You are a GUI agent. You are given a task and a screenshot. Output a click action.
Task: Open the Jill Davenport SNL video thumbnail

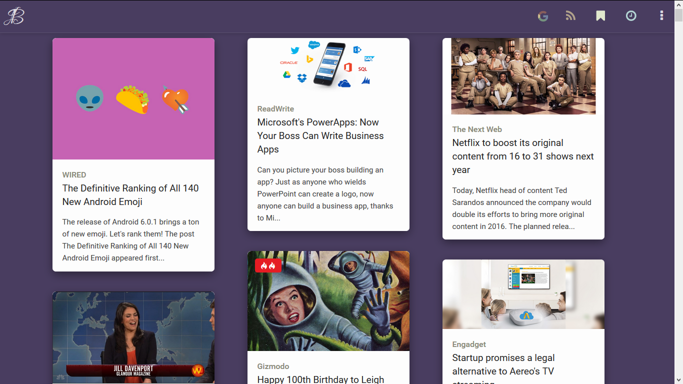pyautogui.click(x=133, y=337)
